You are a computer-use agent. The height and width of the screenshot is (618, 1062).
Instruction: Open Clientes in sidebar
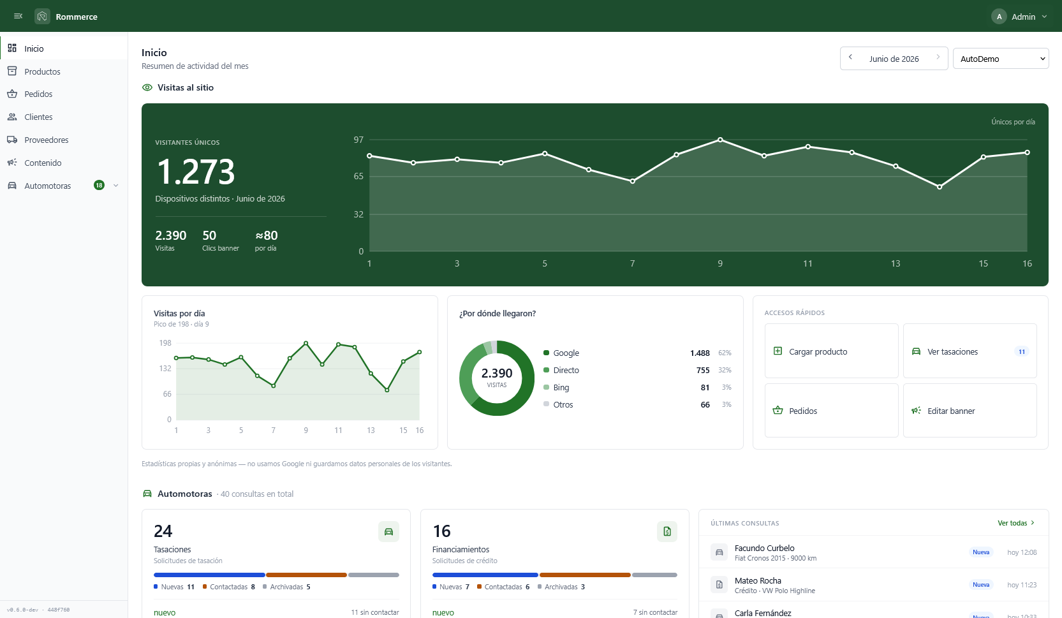point(64,117)
